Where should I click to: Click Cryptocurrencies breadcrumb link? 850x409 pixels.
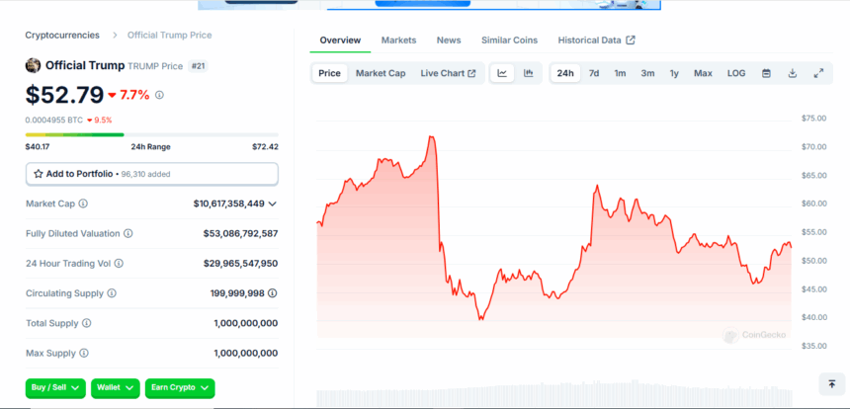coord(62,36)
